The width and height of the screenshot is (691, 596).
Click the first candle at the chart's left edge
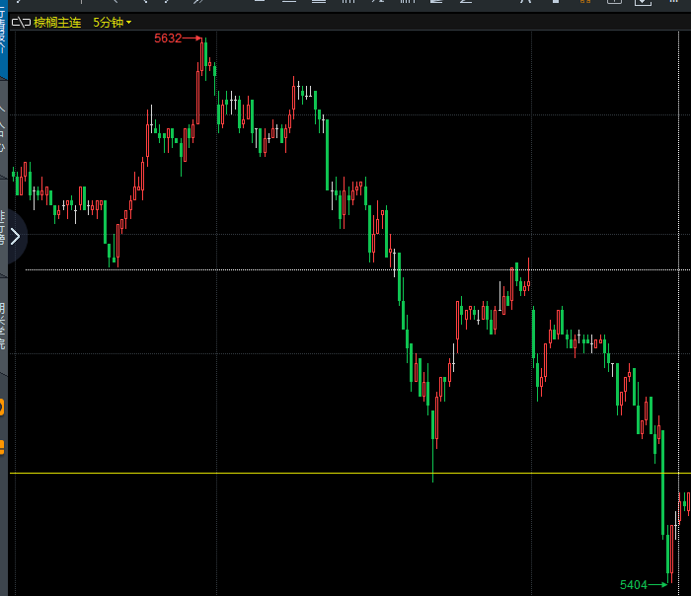pyautogui.click(x=13, y=176)
